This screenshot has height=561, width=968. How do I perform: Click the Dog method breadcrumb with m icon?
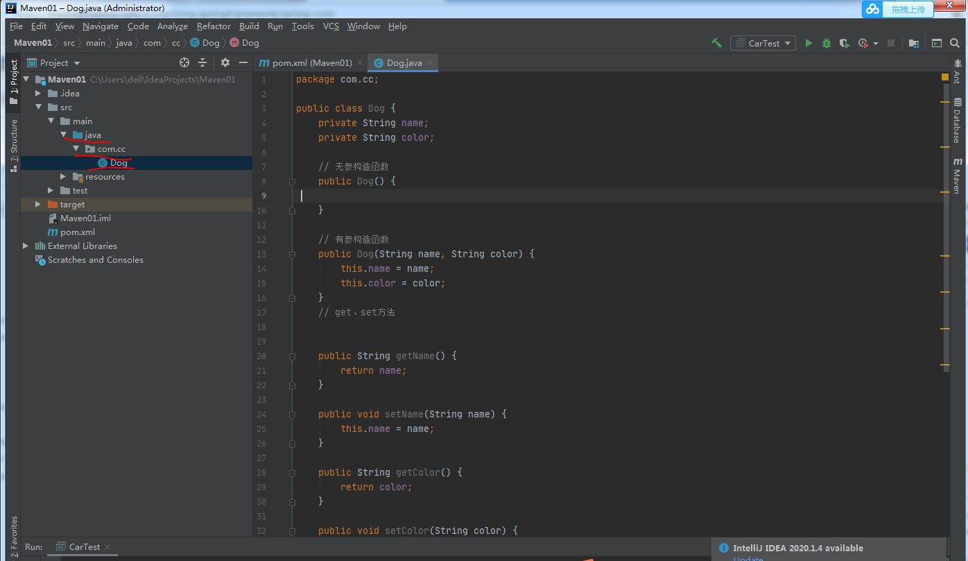(x=244, y=43)
